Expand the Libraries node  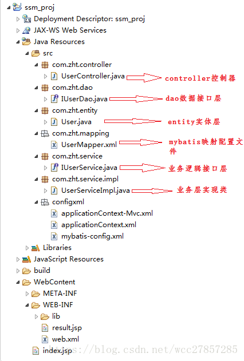27,248
